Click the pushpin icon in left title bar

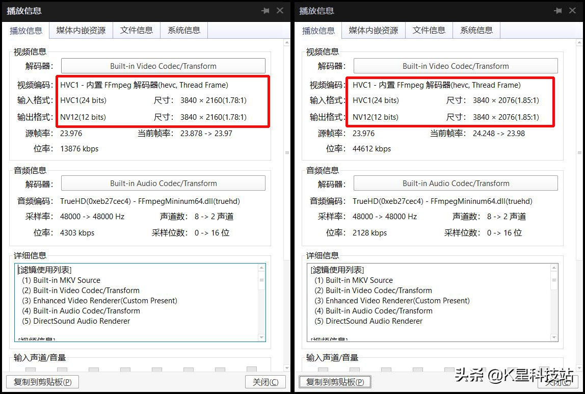coord(264,11)
